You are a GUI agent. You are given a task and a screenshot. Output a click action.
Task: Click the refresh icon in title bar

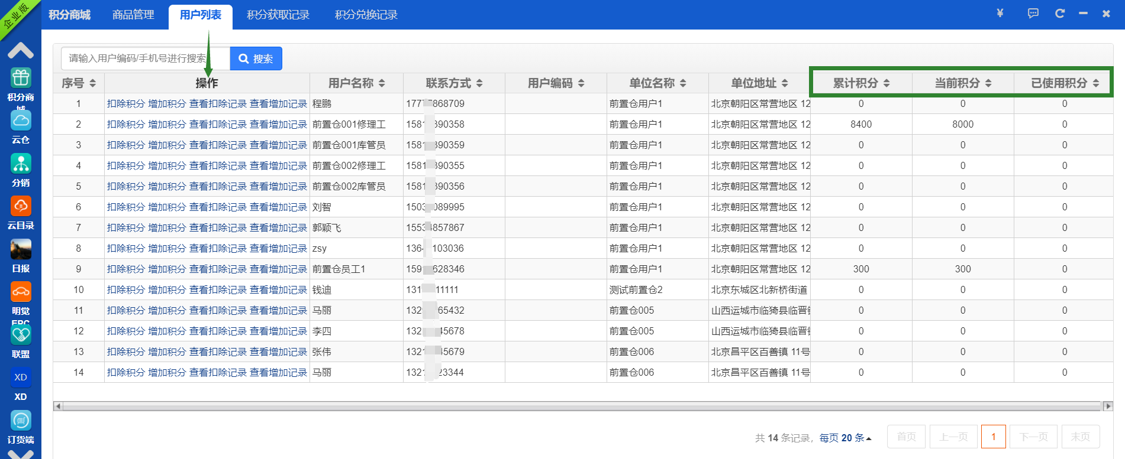tap(1060, 14)
